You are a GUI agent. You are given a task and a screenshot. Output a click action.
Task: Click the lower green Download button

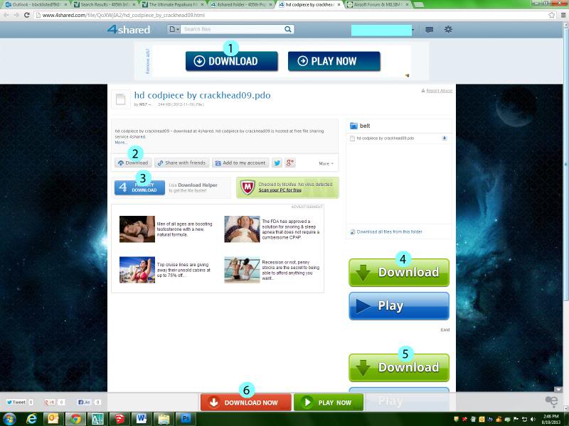tap(399, 368)
